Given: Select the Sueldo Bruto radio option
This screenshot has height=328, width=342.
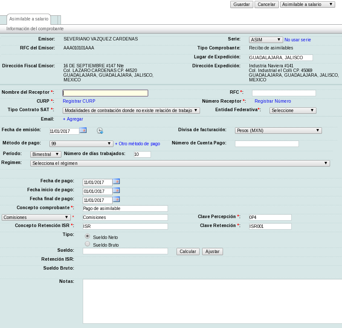Looking at the screenshot, I should pyautogui.click(x=87, y=244).
